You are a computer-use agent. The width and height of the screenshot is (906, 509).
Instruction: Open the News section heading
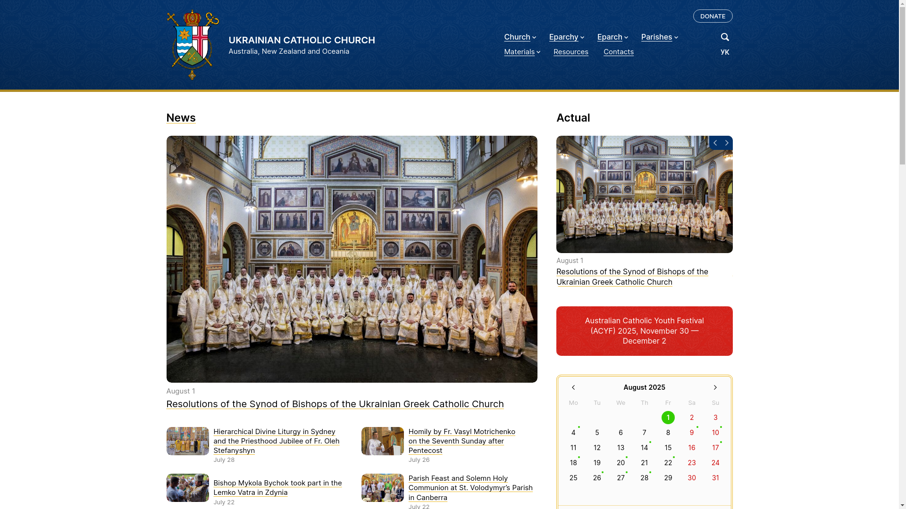(x=181, y=118)
